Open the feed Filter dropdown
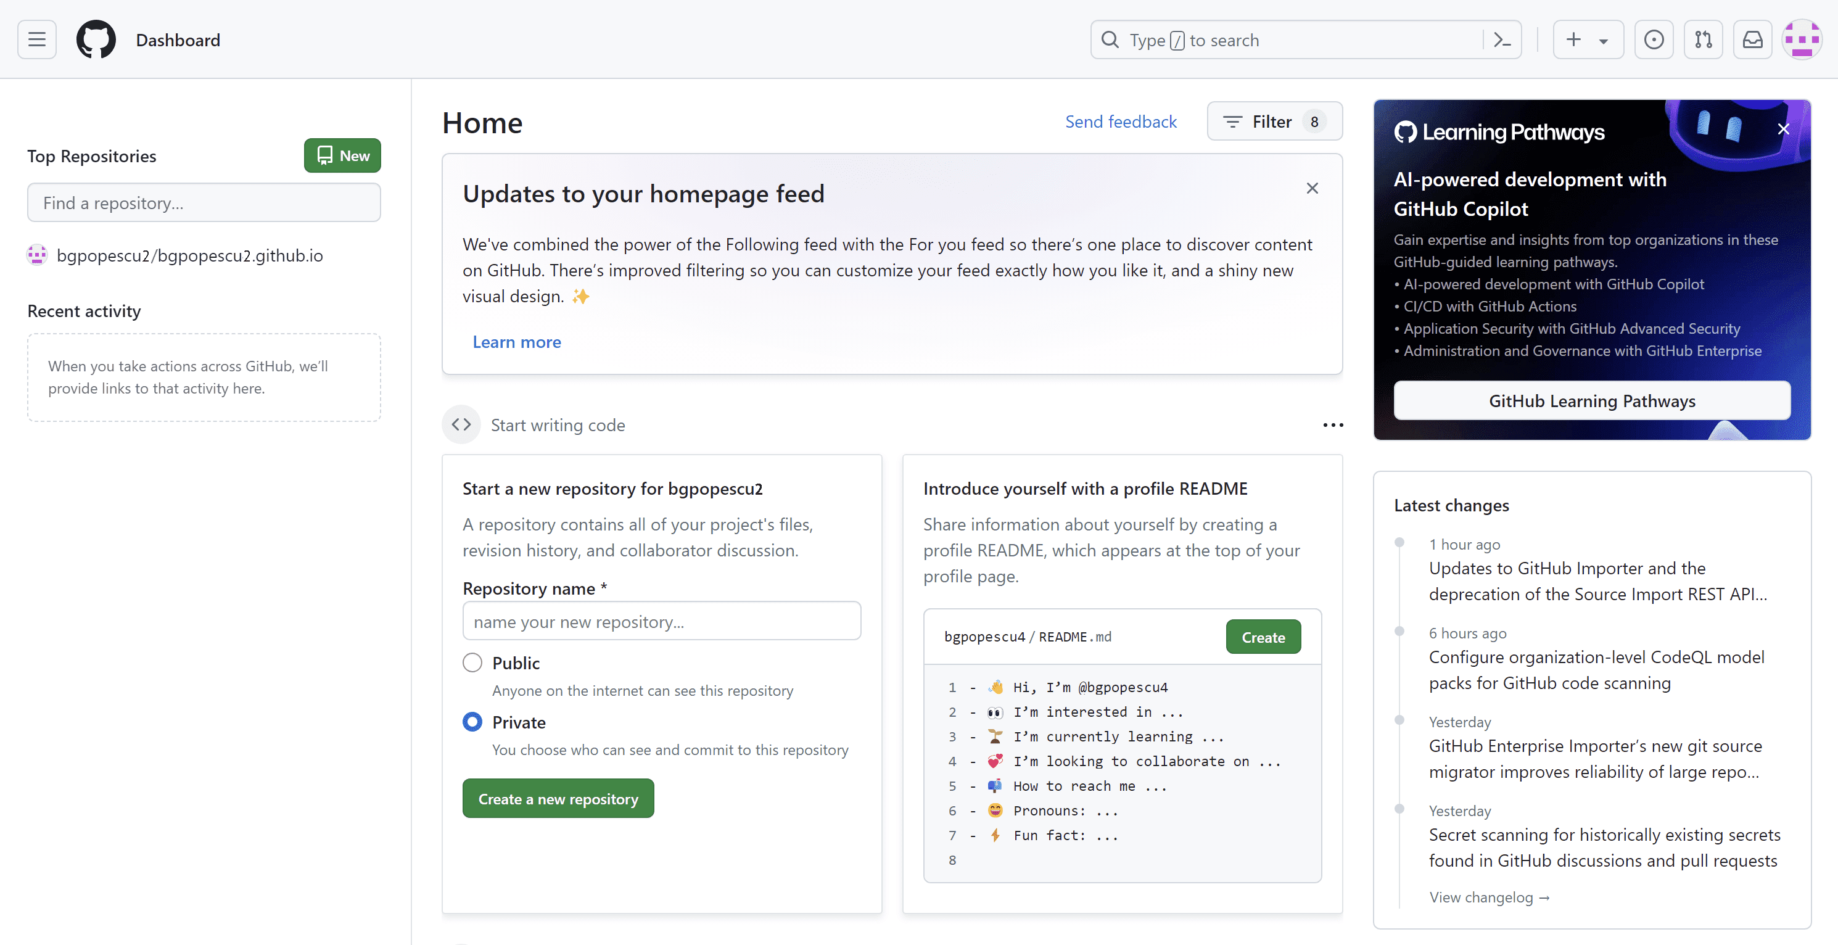The width and height of the screenshot is (1838, 945). tap(1274, 122)
